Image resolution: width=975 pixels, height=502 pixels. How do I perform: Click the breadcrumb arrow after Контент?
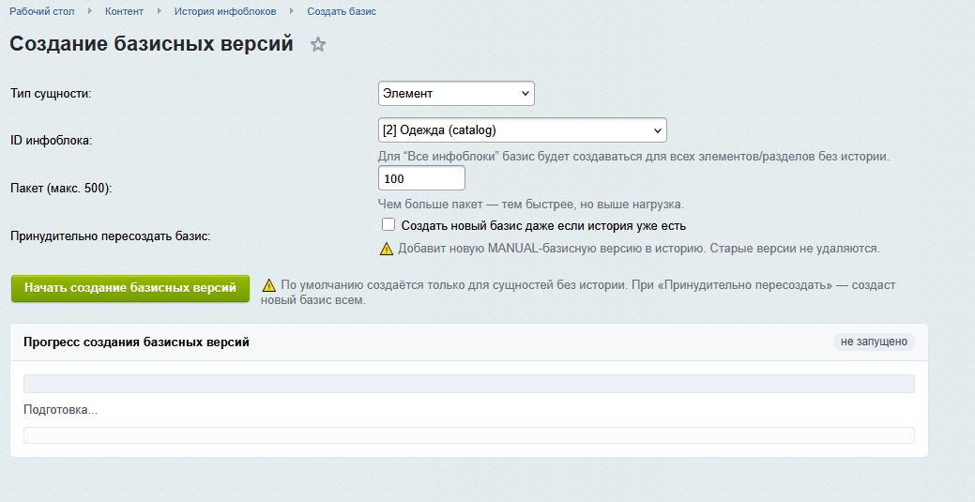coord(159,11)
